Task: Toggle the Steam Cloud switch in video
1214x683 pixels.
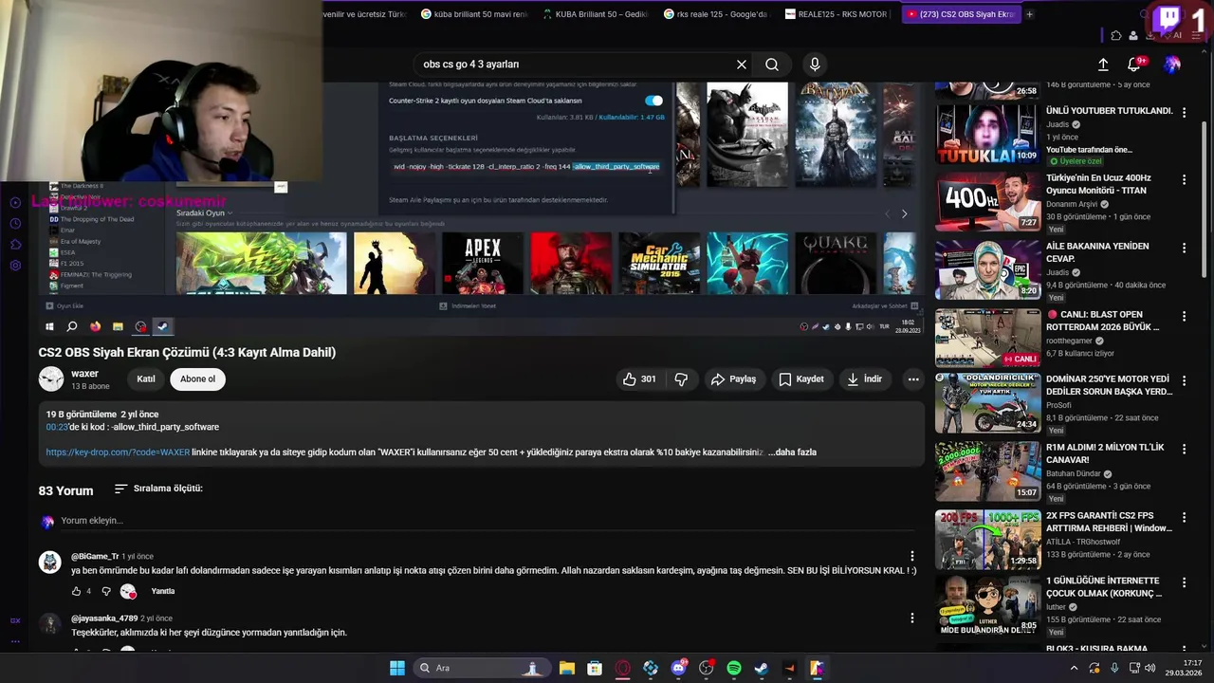Action: pyautogui.click(x=654, y=101)
